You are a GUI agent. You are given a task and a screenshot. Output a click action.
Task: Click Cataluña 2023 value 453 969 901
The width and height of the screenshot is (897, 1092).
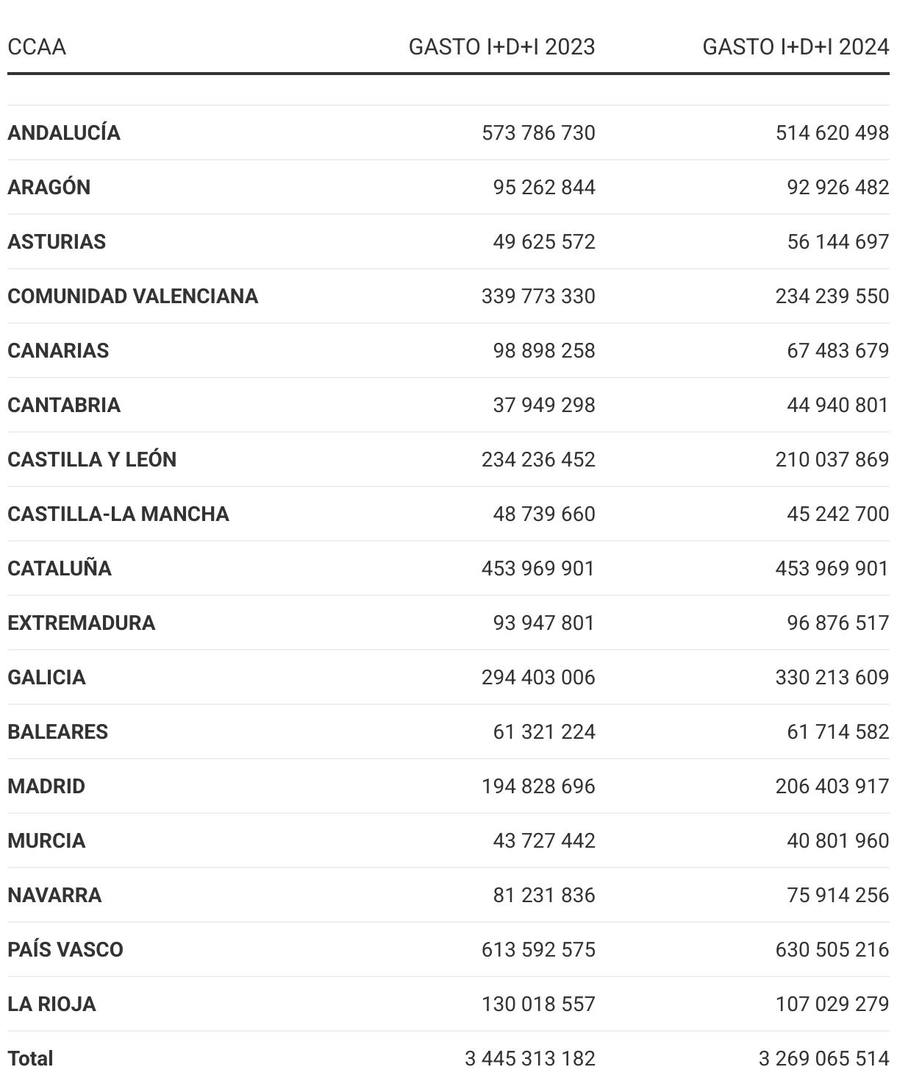pyautogui.click(x=538, y=569)
